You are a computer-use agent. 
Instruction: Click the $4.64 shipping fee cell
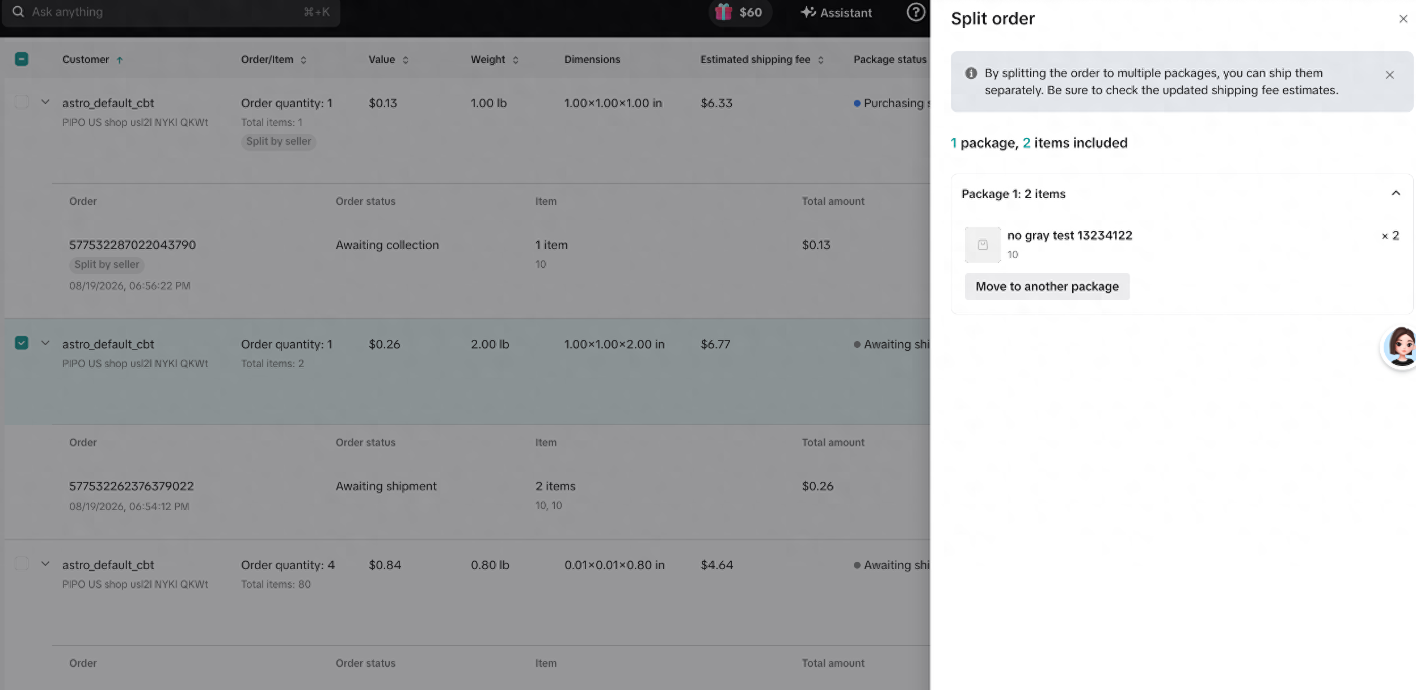pos(717,565)
